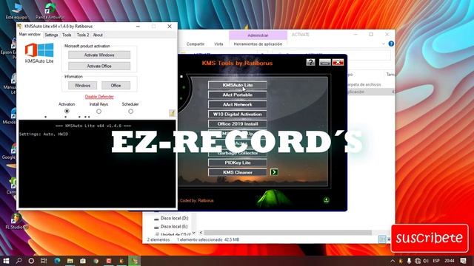Open Este equipo desktop icon
The image size is (474, 266).
pyautogui.click(x=16, y=11)
